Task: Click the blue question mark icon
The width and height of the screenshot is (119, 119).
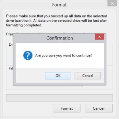Action: pos(28,55)
